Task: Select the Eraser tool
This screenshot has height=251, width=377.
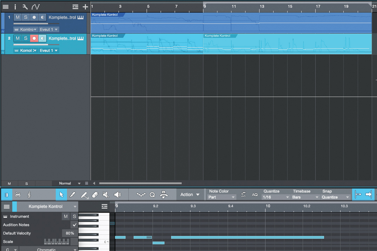Action: click(x=95, y=195)
